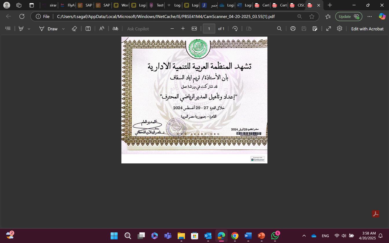Switch to the sirar tab
Image resolution: width=389 pixels, height=243 pixels.
click(x=49, y=5)
